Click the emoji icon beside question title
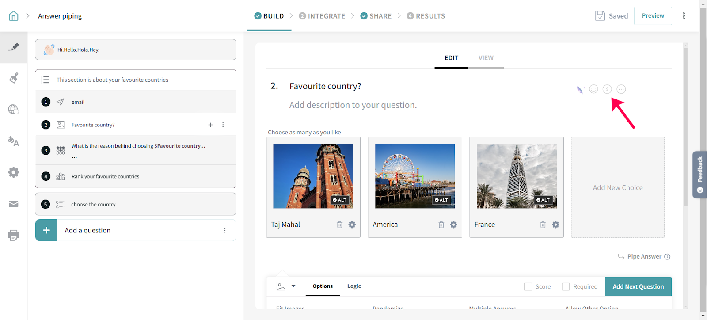 (594, 89)
